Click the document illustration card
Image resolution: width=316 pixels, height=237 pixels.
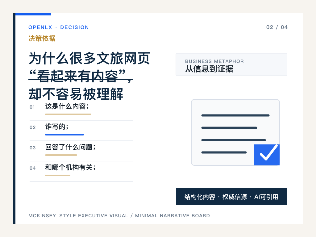(x=235, y=132)
